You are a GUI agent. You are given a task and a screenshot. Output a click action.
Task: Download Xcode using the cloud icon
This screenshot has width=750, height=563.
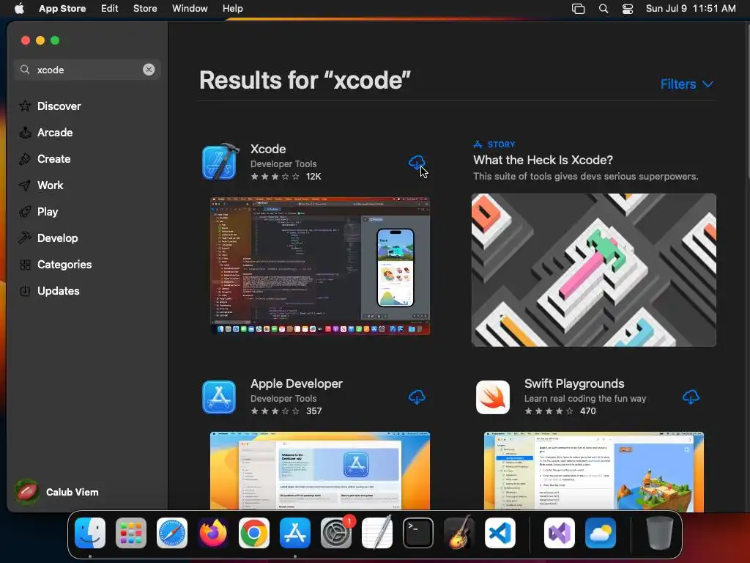[x=417, y=163]
